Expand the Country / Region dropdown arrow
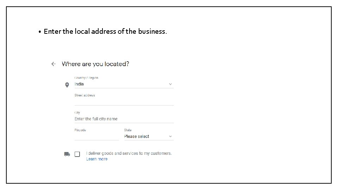 [x=170, y=84]
